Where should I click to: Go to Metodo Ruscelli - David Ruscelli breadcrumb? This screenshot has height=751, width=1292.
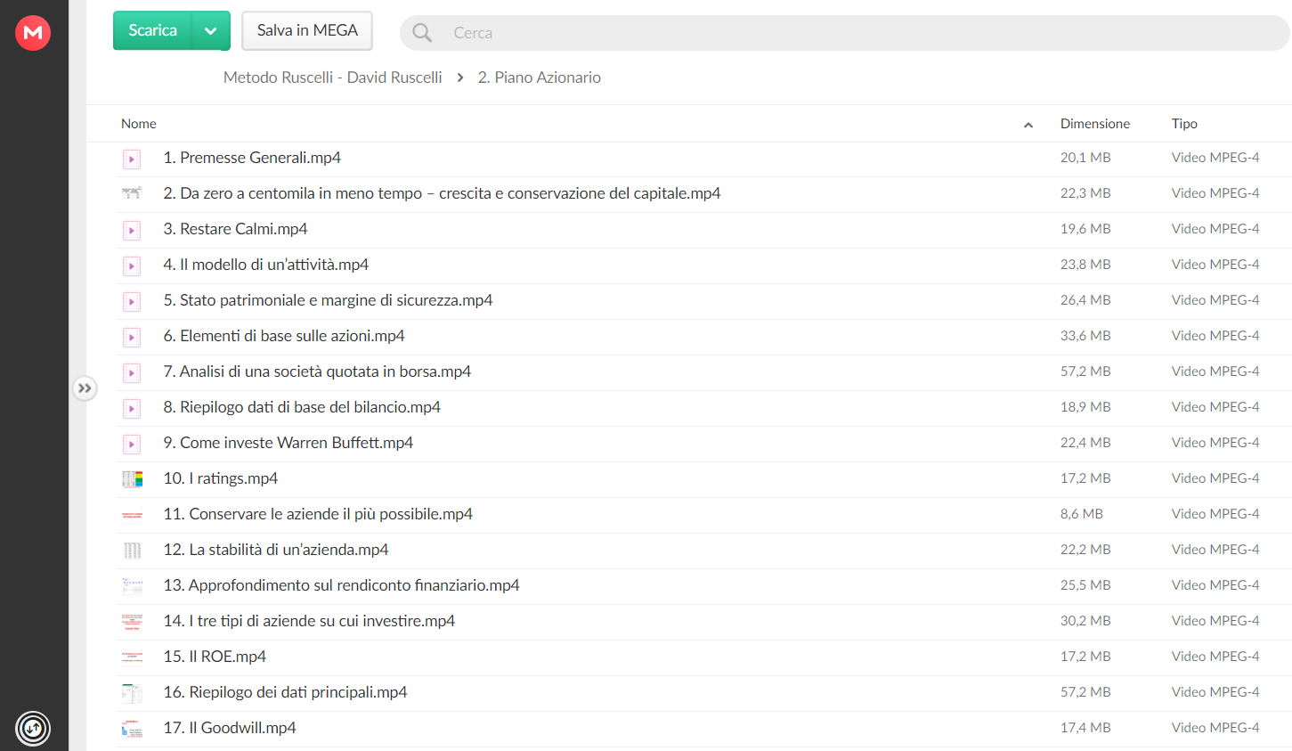332,78
